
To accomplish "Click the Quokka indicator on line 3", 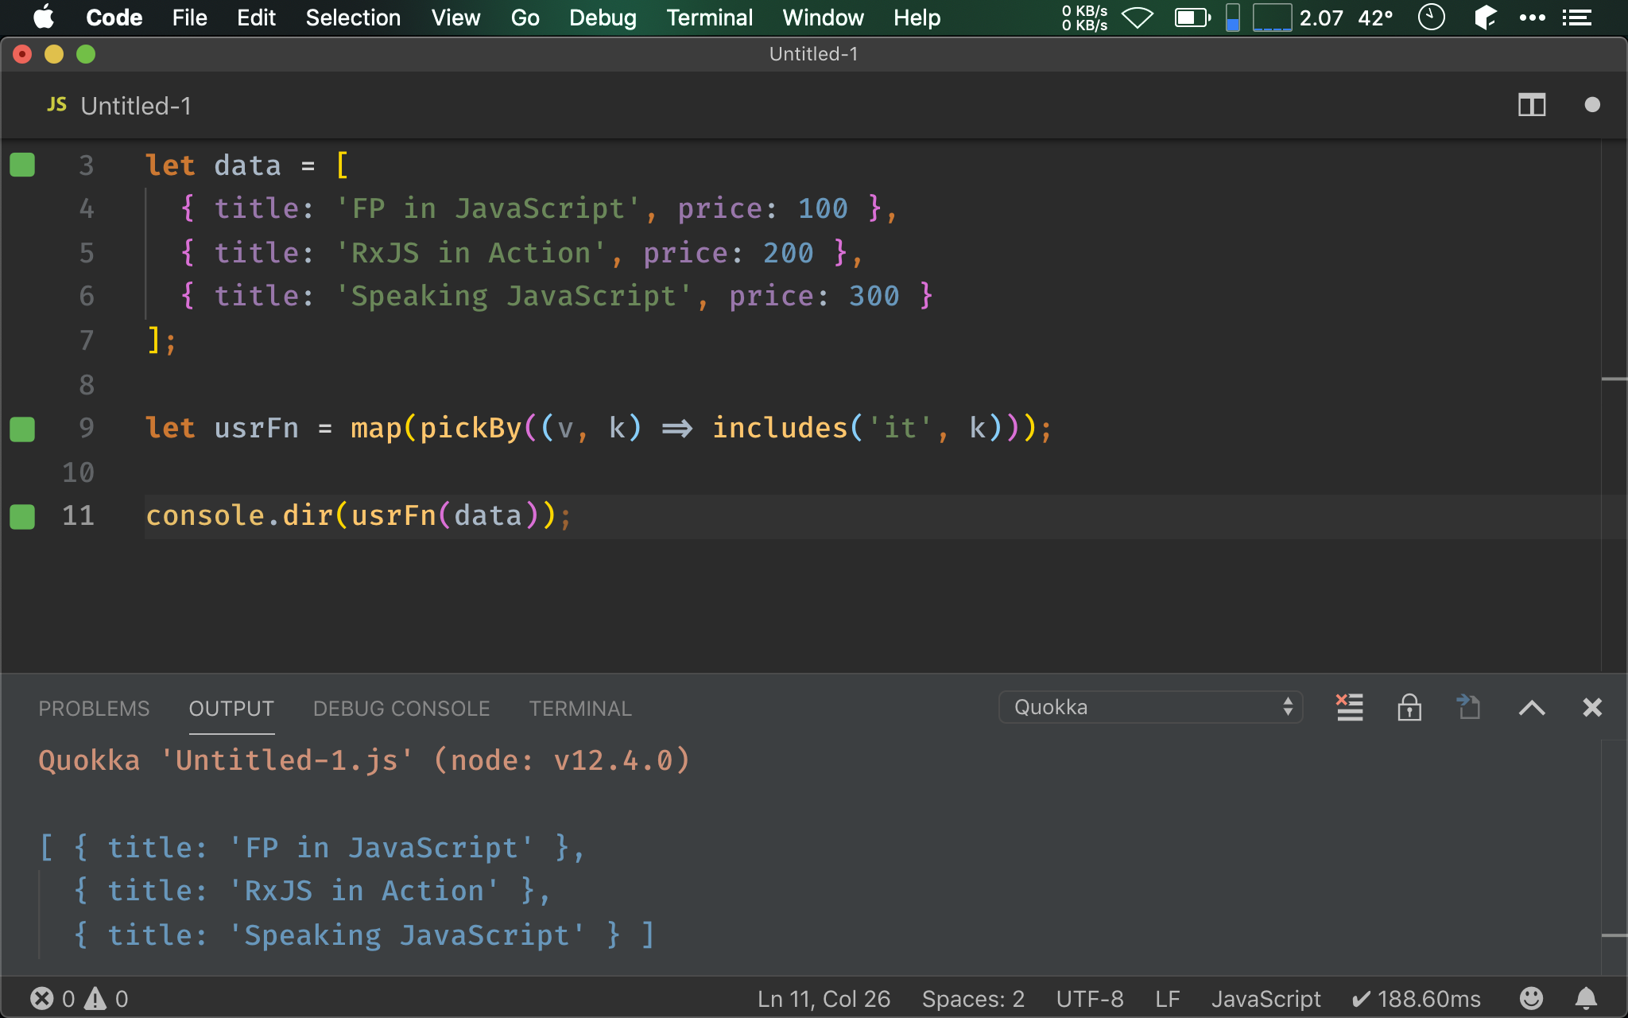I will (x=22, y=165).
